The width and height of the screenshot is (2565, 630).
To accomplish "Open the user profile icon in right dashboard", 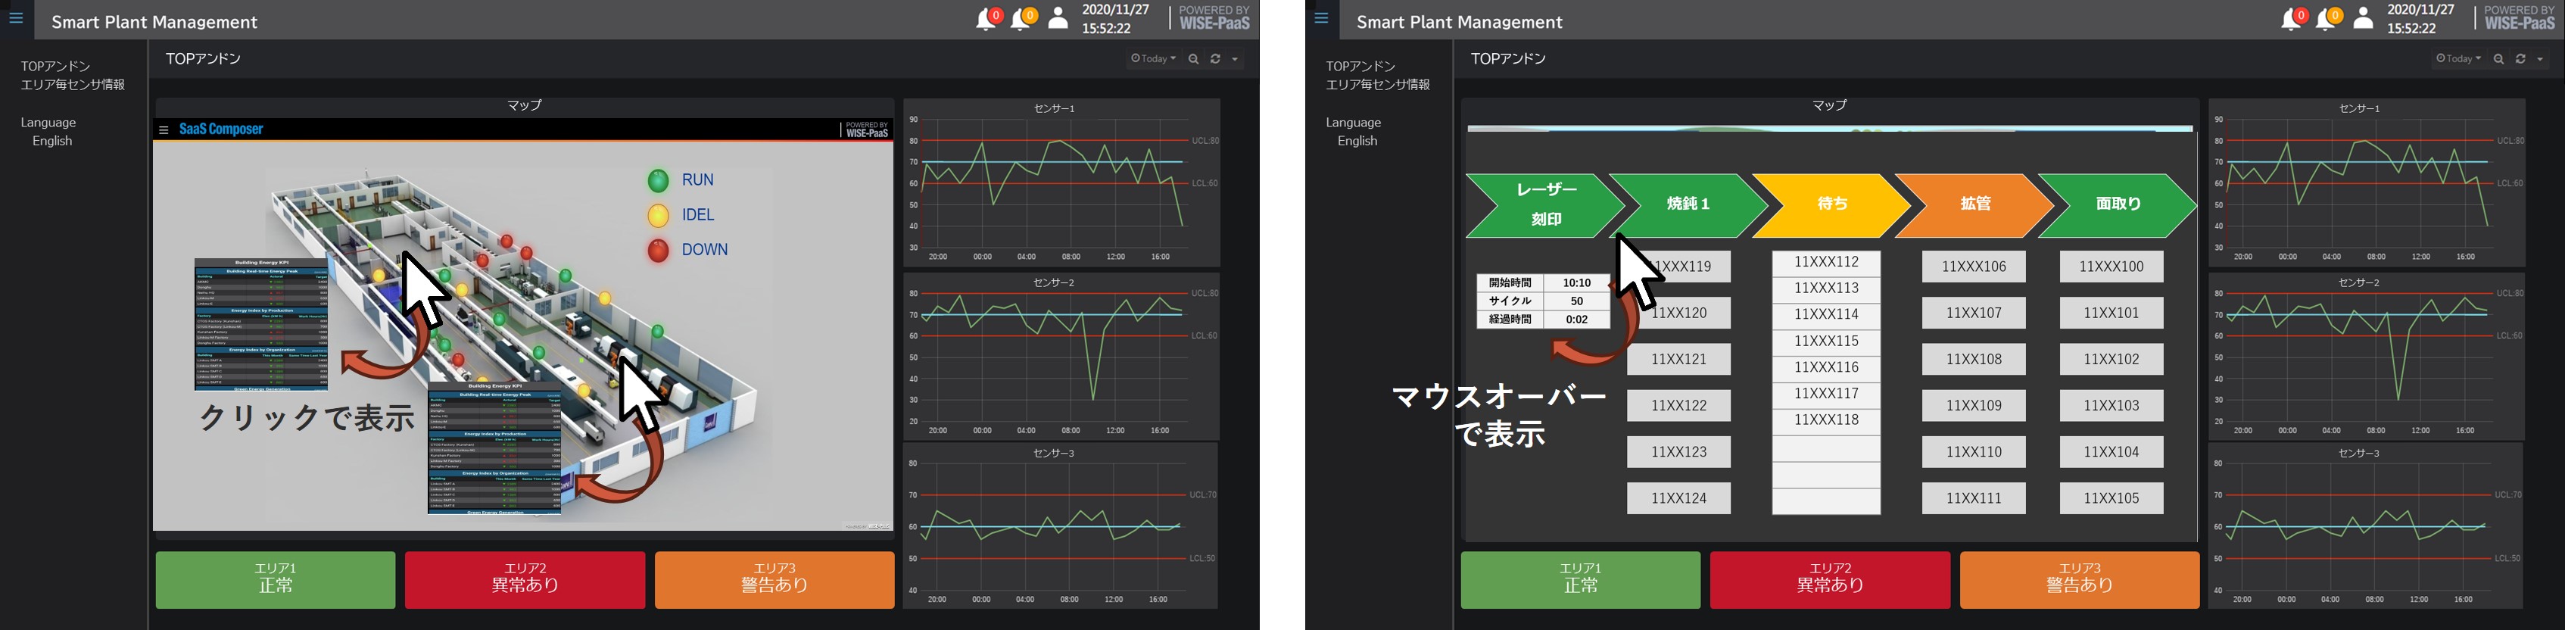I will click(x=2363, y=19).
